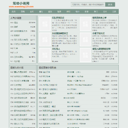Open the featured novel title 不朽凡人
This screenshot has height=128, width=128.
(56, 49)
